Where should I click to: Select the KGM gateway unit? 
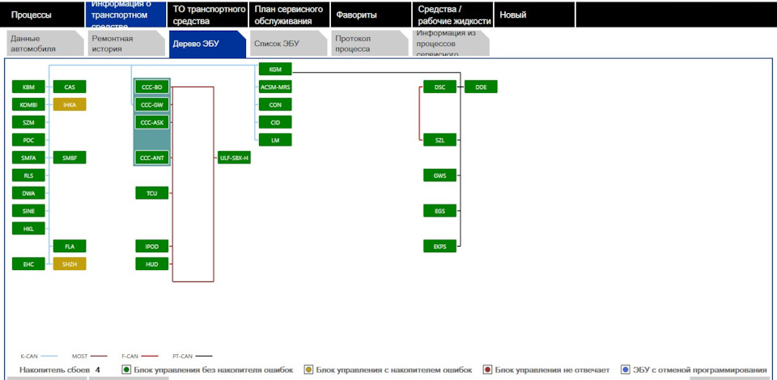(x=275, y=70)
